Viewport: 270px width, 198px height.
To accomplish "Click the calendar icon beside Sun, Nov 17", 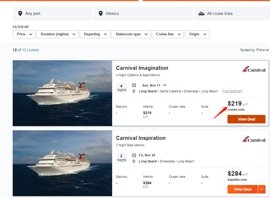I will click(134, 85).
